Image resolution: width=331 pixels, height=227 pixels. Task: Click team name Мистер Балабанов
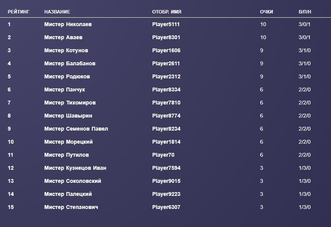tap(70, 63)
